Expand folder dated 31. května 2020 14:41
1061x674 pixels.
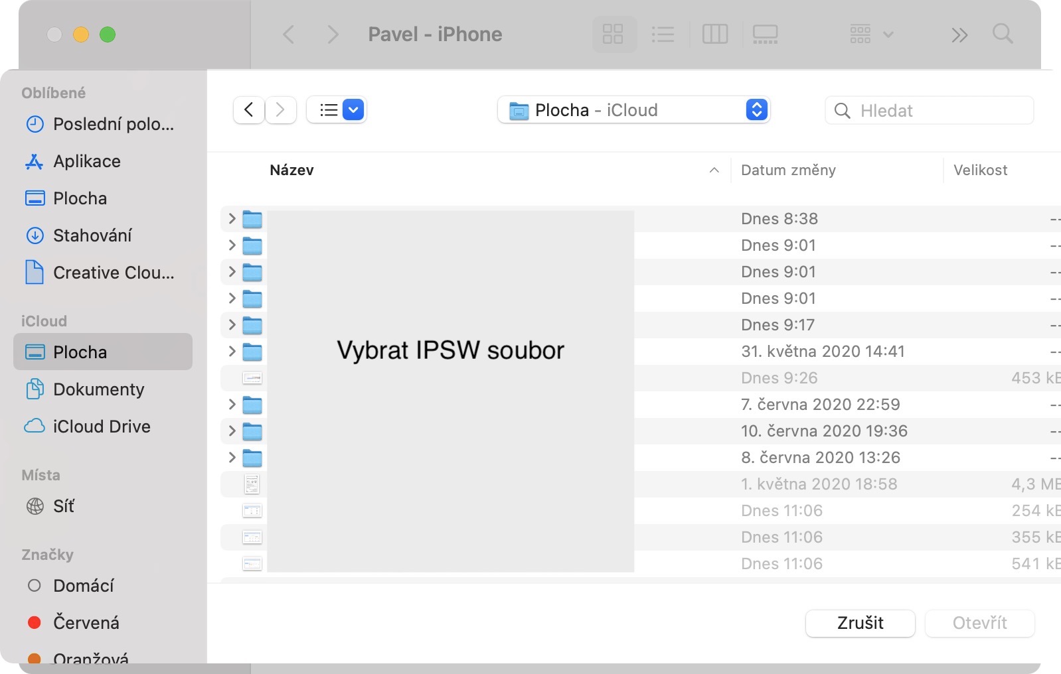[x=232, y=351]
